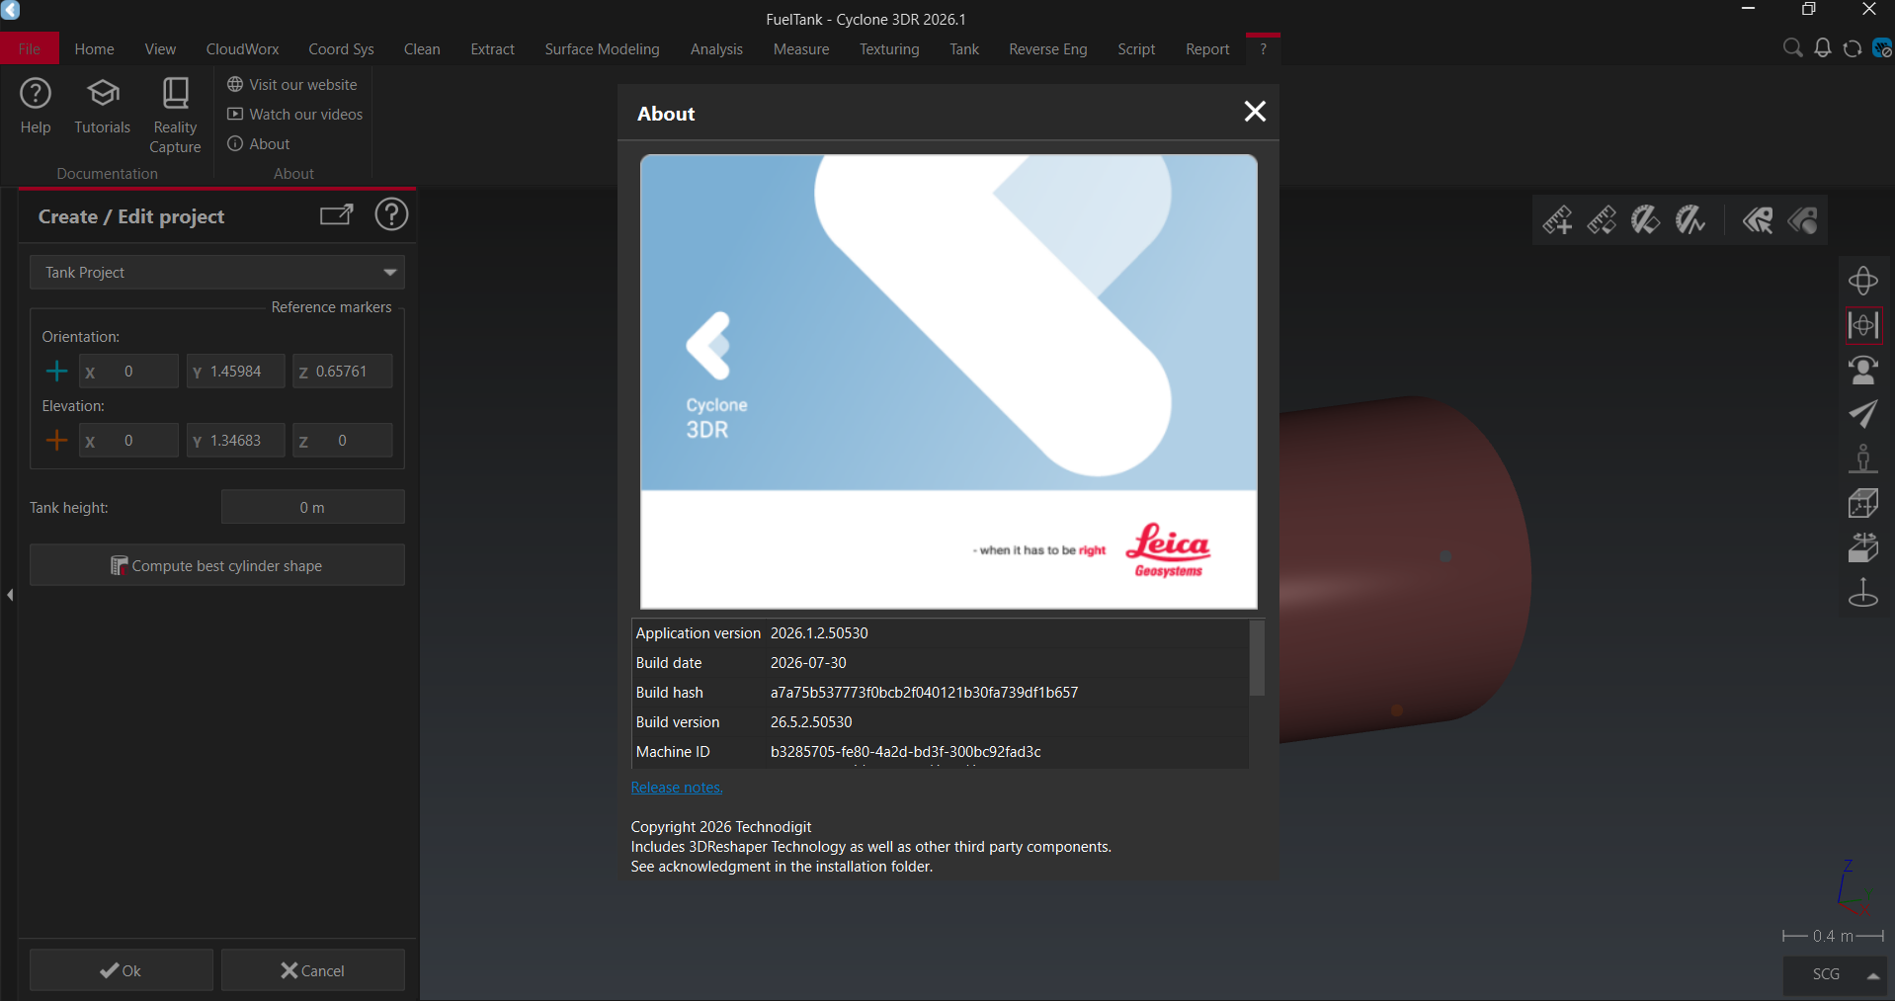Click the Orientation X field
Image resolution: width=1895 pixels, height=1001 pixels.
click(x=128, y=372)
